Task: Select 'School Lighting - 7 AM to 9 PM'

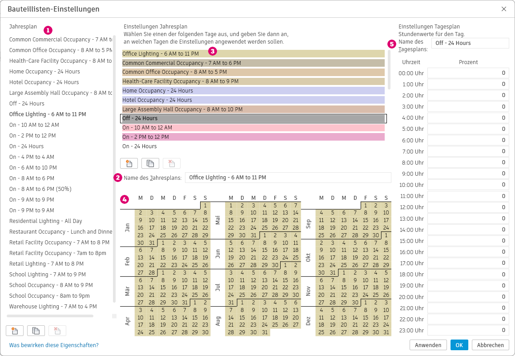Action: [47, 275]
